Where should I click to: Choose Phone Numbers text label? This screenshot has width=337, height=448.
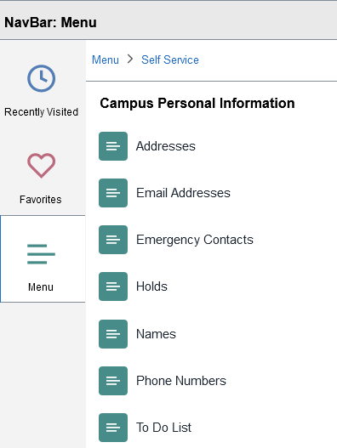(181, 381)
